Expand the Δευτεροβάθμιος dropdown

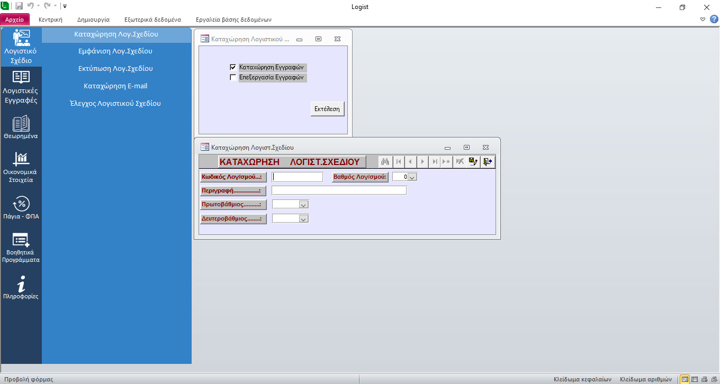coord(303,218)
